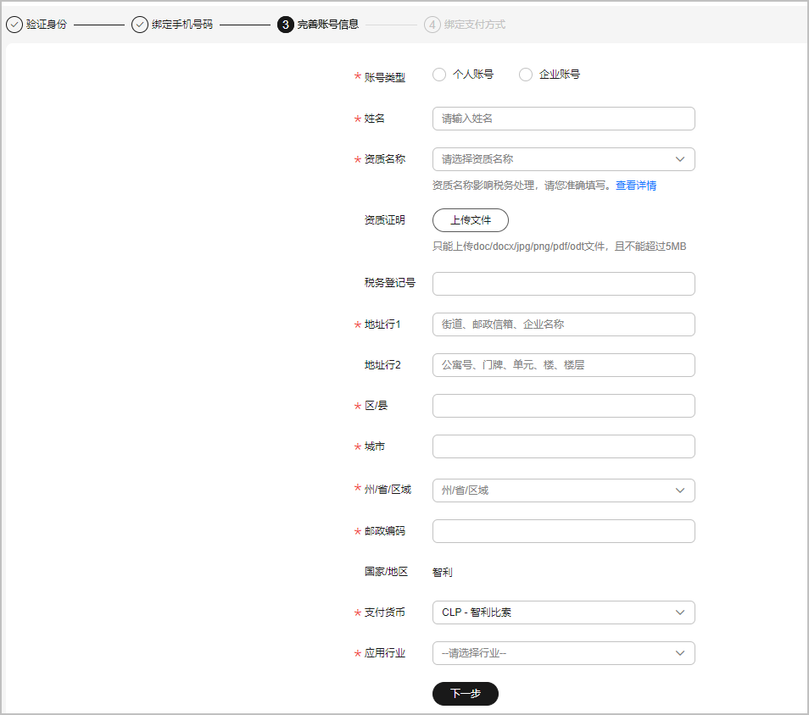The image size is (809, 715).
Task: Open the 支付货币 currency dropdown
Action: coord(563,612)
